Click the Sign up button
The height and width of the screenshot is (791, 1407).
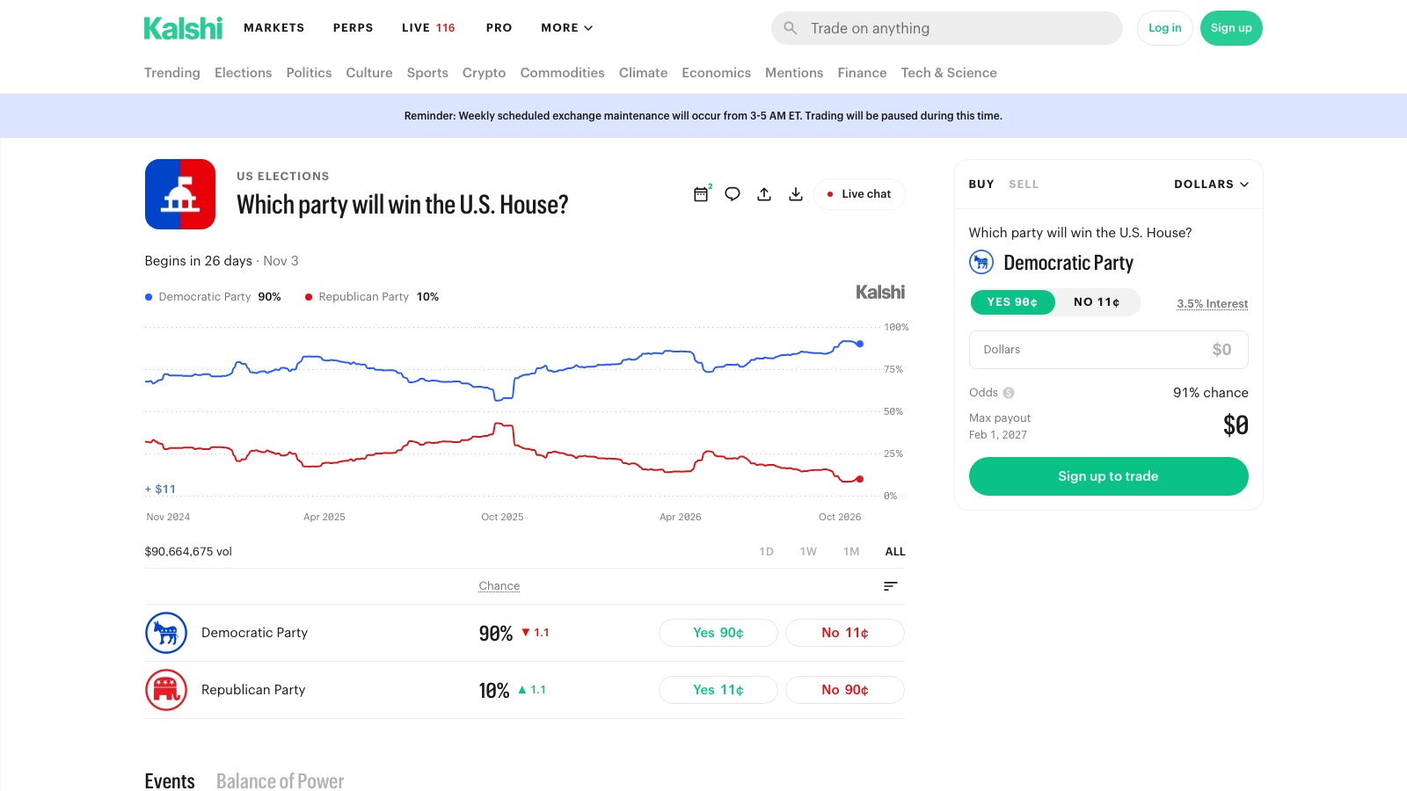pyautogui.click(x=1231, y=28)
